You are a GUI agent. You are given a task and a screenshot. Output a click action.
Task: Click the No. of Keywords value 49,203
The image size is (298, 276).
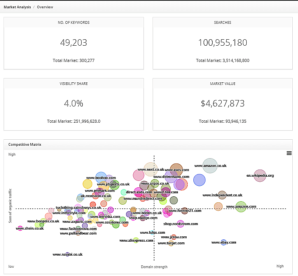pos(74,43)
